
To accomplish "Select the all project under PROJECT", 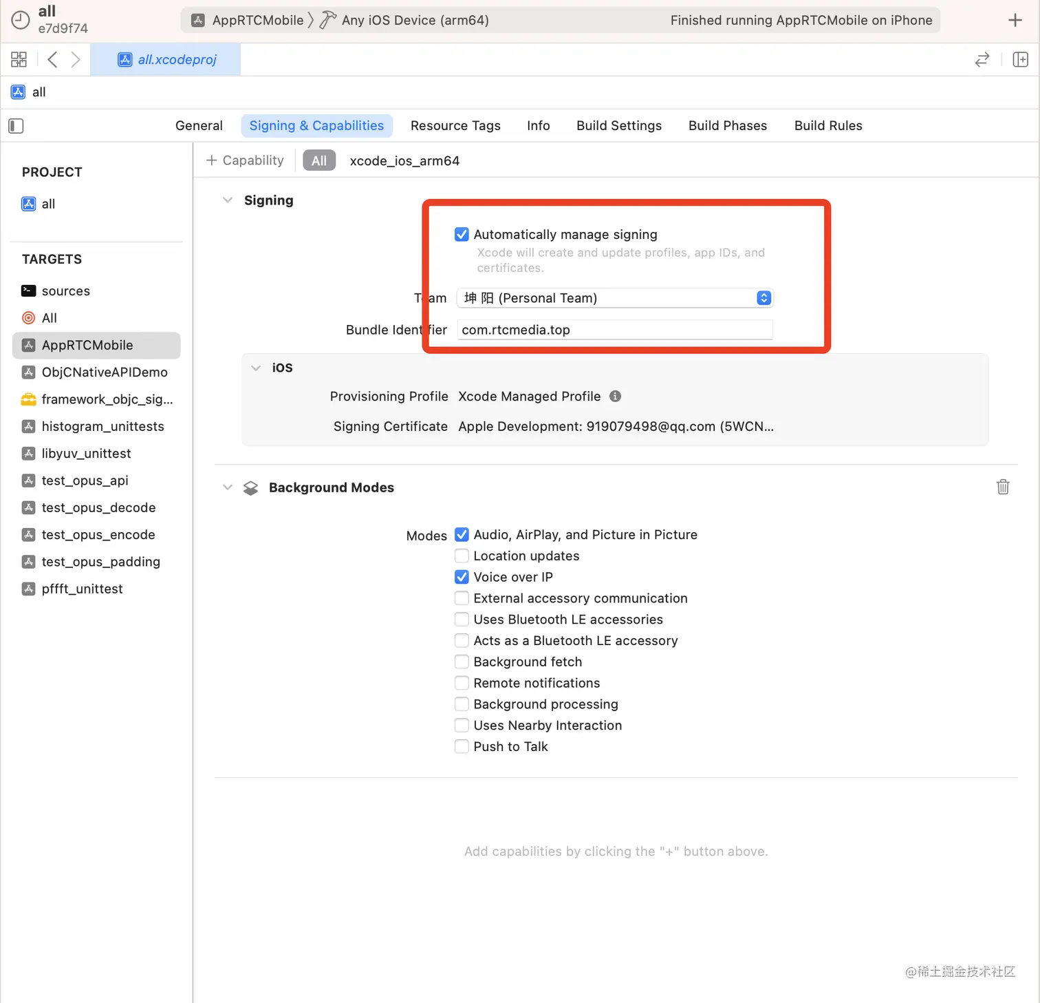I will click(96, 204).
